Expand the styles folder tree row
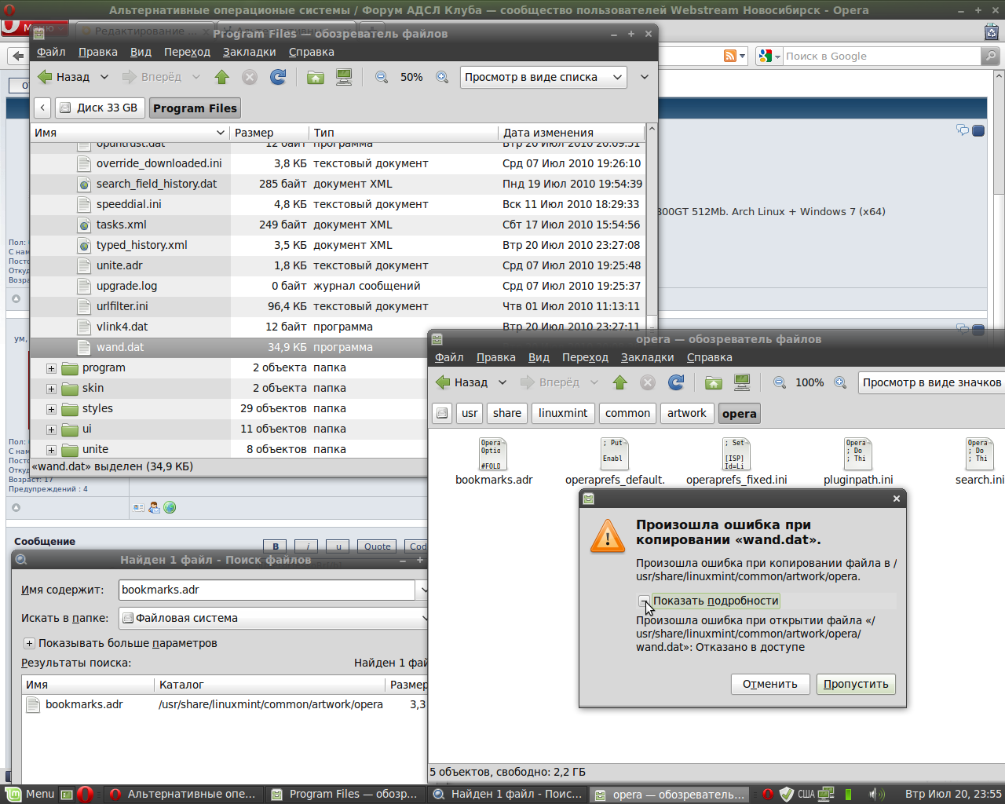The width and height of the screenshot is (1005, 804). (51, 409)
